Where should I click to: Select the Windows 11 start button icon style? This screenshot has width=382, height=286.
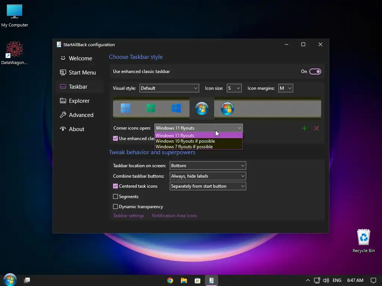(x=125, y=108)
